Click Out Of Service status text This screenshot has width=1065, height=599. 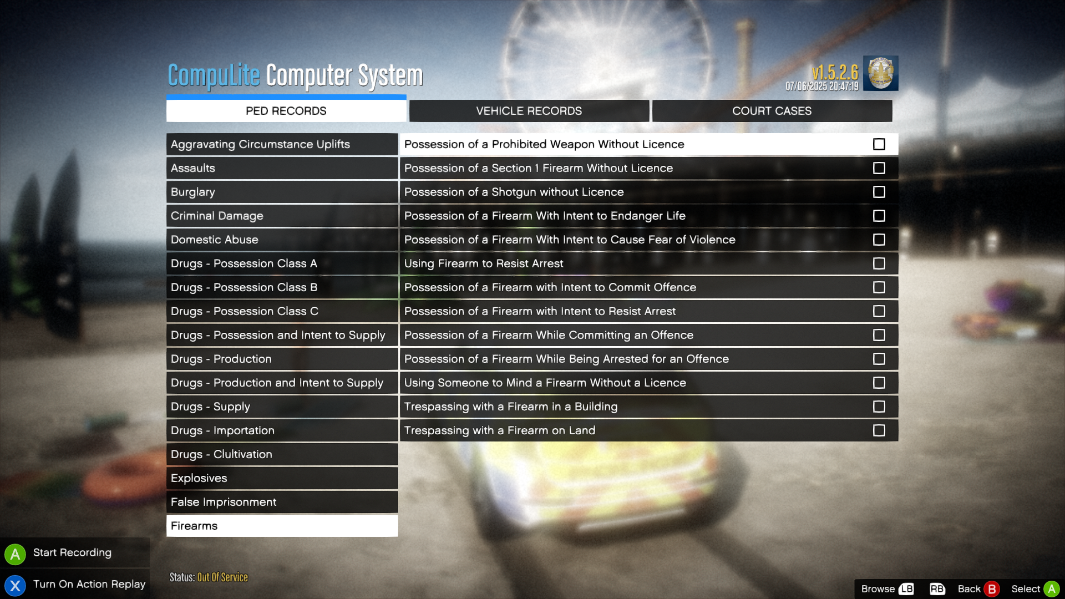[x=222, y=577]
